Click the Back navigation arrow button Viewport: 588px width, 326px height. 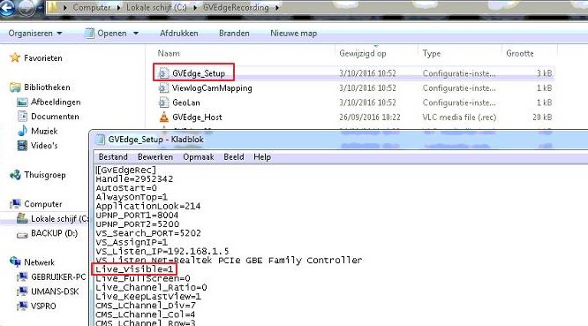(6, 7)
